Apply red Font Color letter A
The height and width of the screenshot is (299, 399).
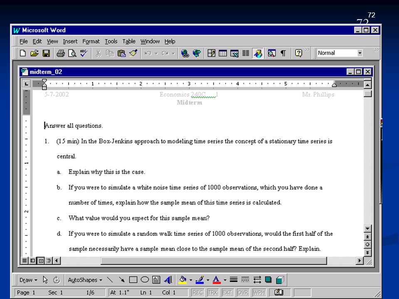(x=217, y=279)
